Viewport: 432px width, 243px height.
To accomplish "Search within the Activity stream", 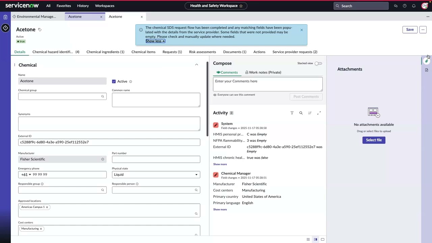I will click(x=301, y=113).
